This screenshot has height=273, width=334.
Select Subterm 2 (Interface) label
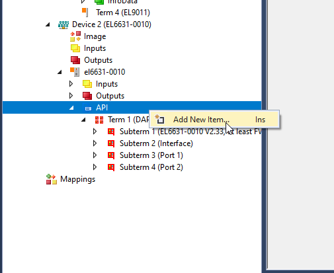pos(156,143)
